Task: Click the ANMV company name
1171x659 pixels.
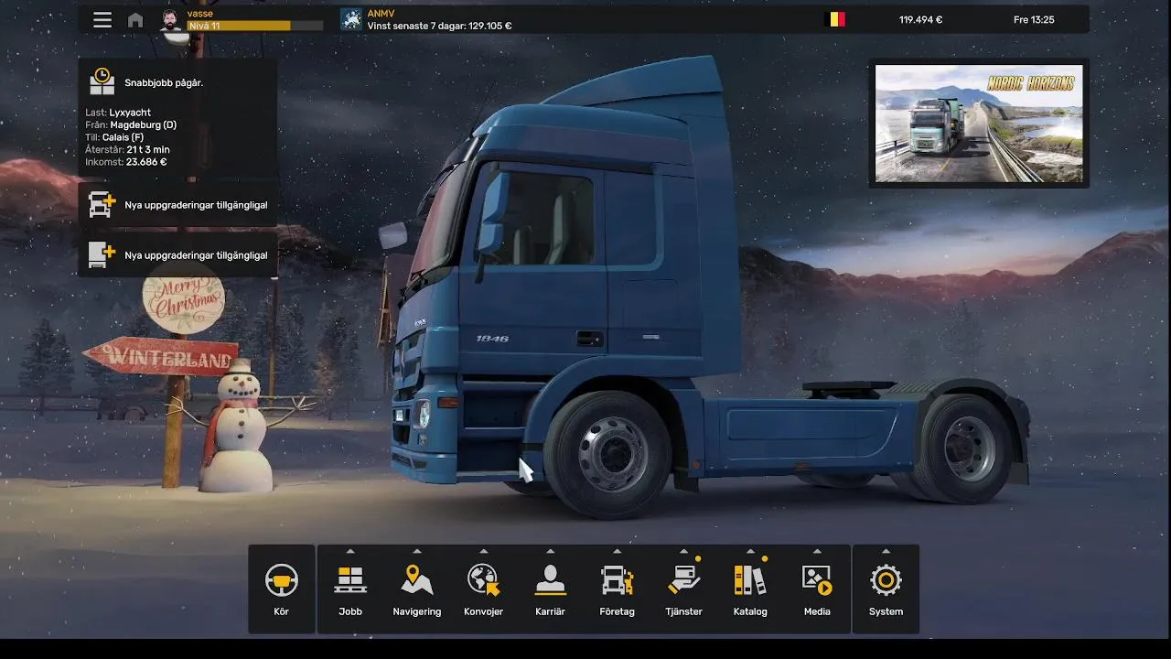Action: (381, 14)
